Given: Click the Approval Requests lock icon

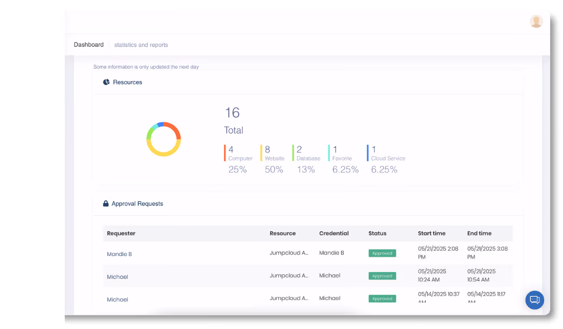Looking at the screenshot, I should click(106, 203).
